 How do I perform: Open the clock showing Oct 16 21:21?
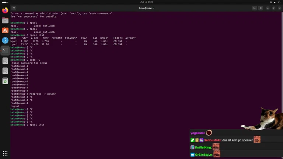[147, 2]
